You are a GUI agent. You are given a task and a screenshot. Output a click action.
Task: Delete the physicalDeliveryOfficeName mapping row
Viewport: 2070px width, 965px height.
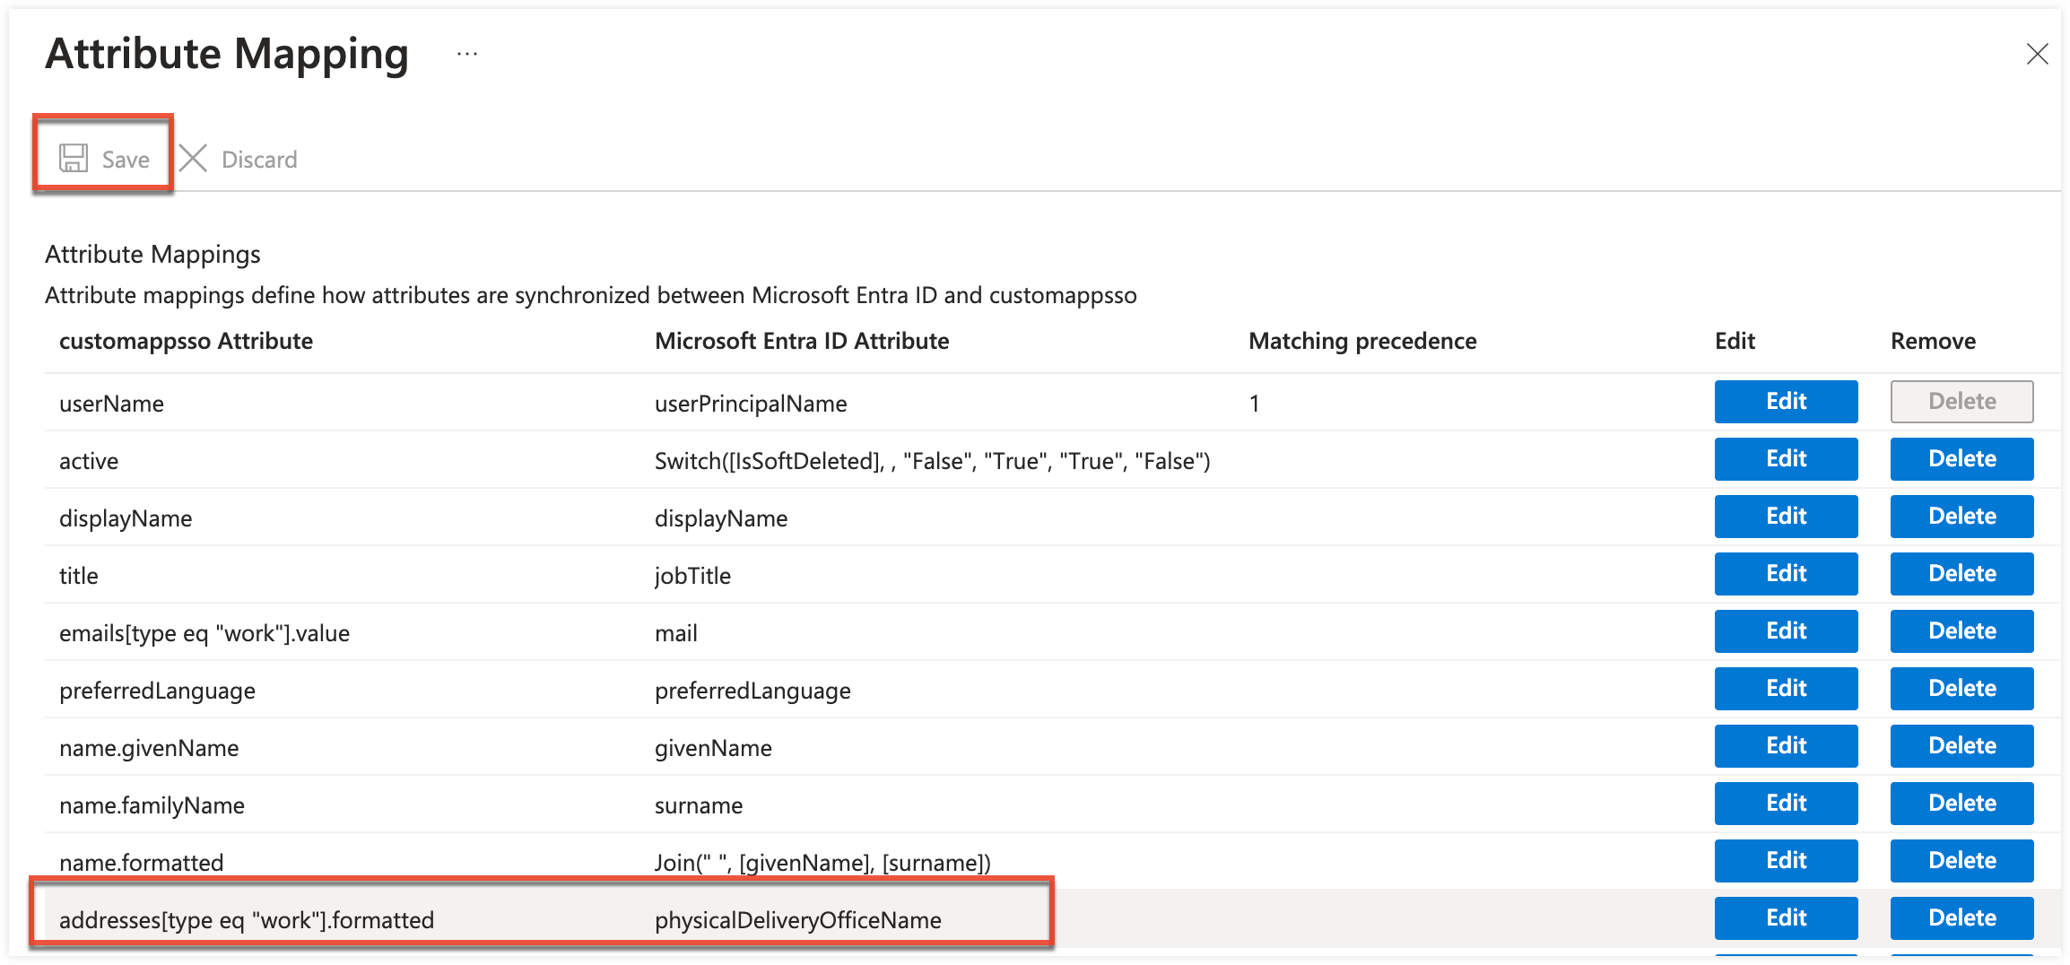pos(1961,917)
